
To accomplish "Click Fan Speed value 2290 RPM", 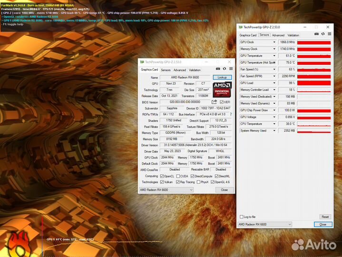I will tap(287, 76).
